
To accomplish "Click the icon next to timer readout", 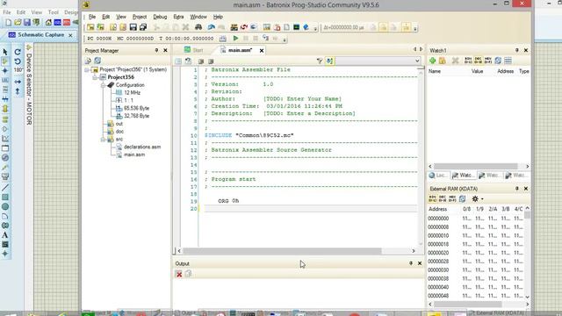I will pos(222,39).
